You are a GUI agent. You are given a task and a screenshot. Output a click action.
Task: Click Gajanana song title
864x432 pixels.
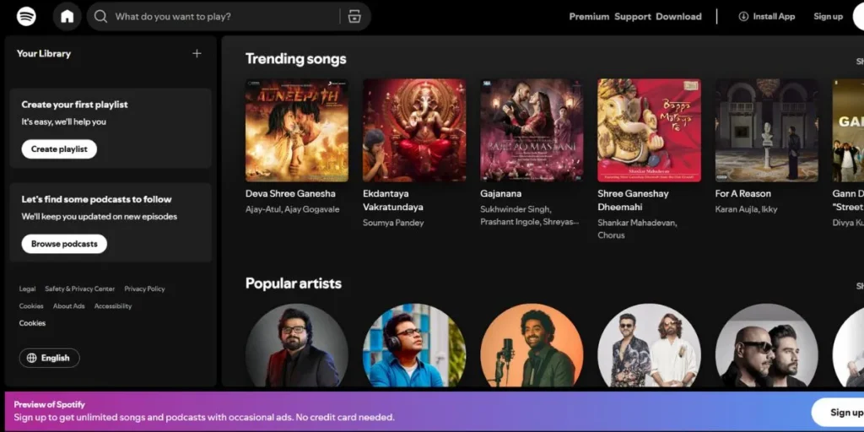tap(501, 193)
